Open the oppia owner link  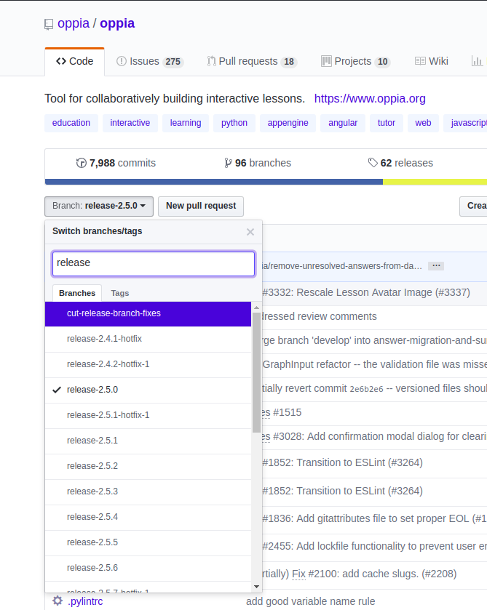pos(74,24)
